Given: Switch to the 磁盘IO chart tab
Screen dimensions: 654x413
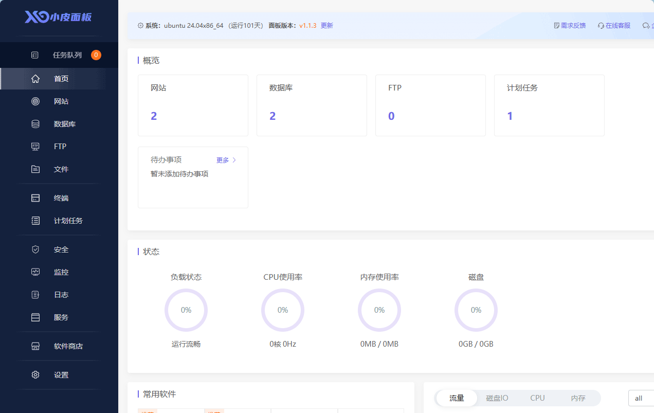Looking at the screenshot, I should coord(497,398).
